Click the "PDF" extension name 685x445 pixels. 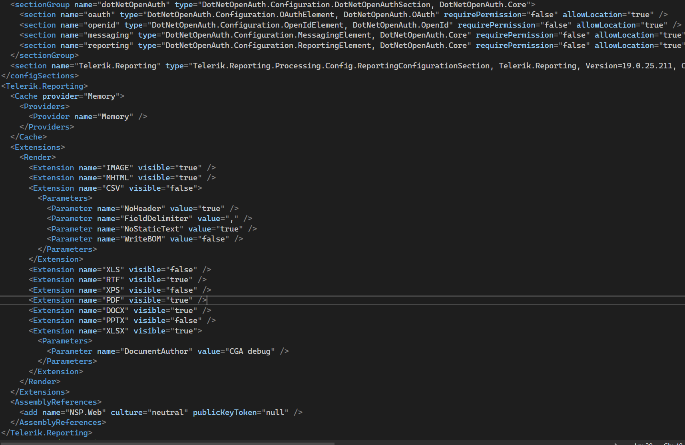[113, 300]
